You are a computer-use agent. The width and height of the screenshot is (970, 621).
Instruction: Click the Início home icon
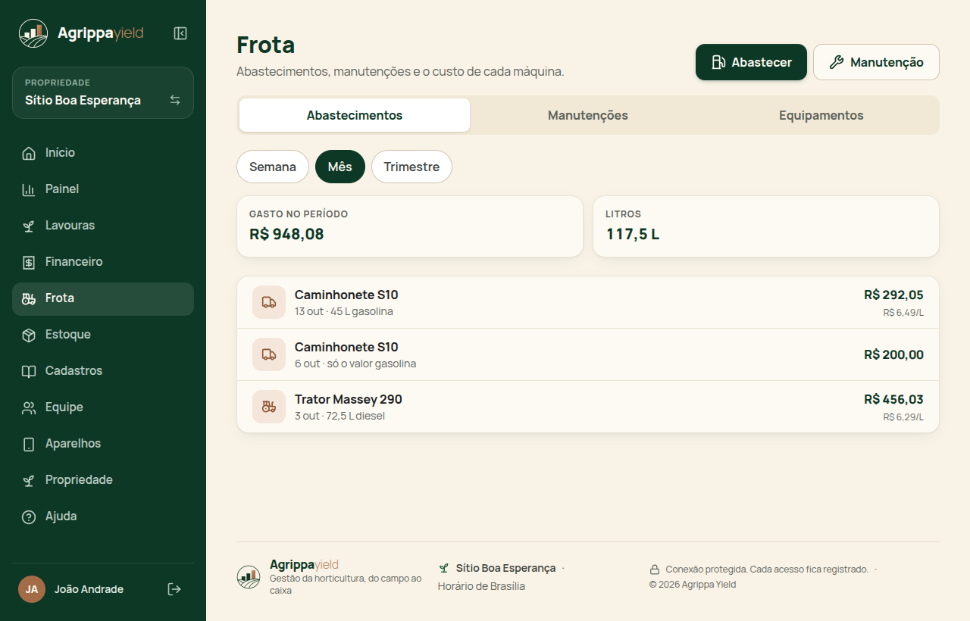[x=29, y=153]
